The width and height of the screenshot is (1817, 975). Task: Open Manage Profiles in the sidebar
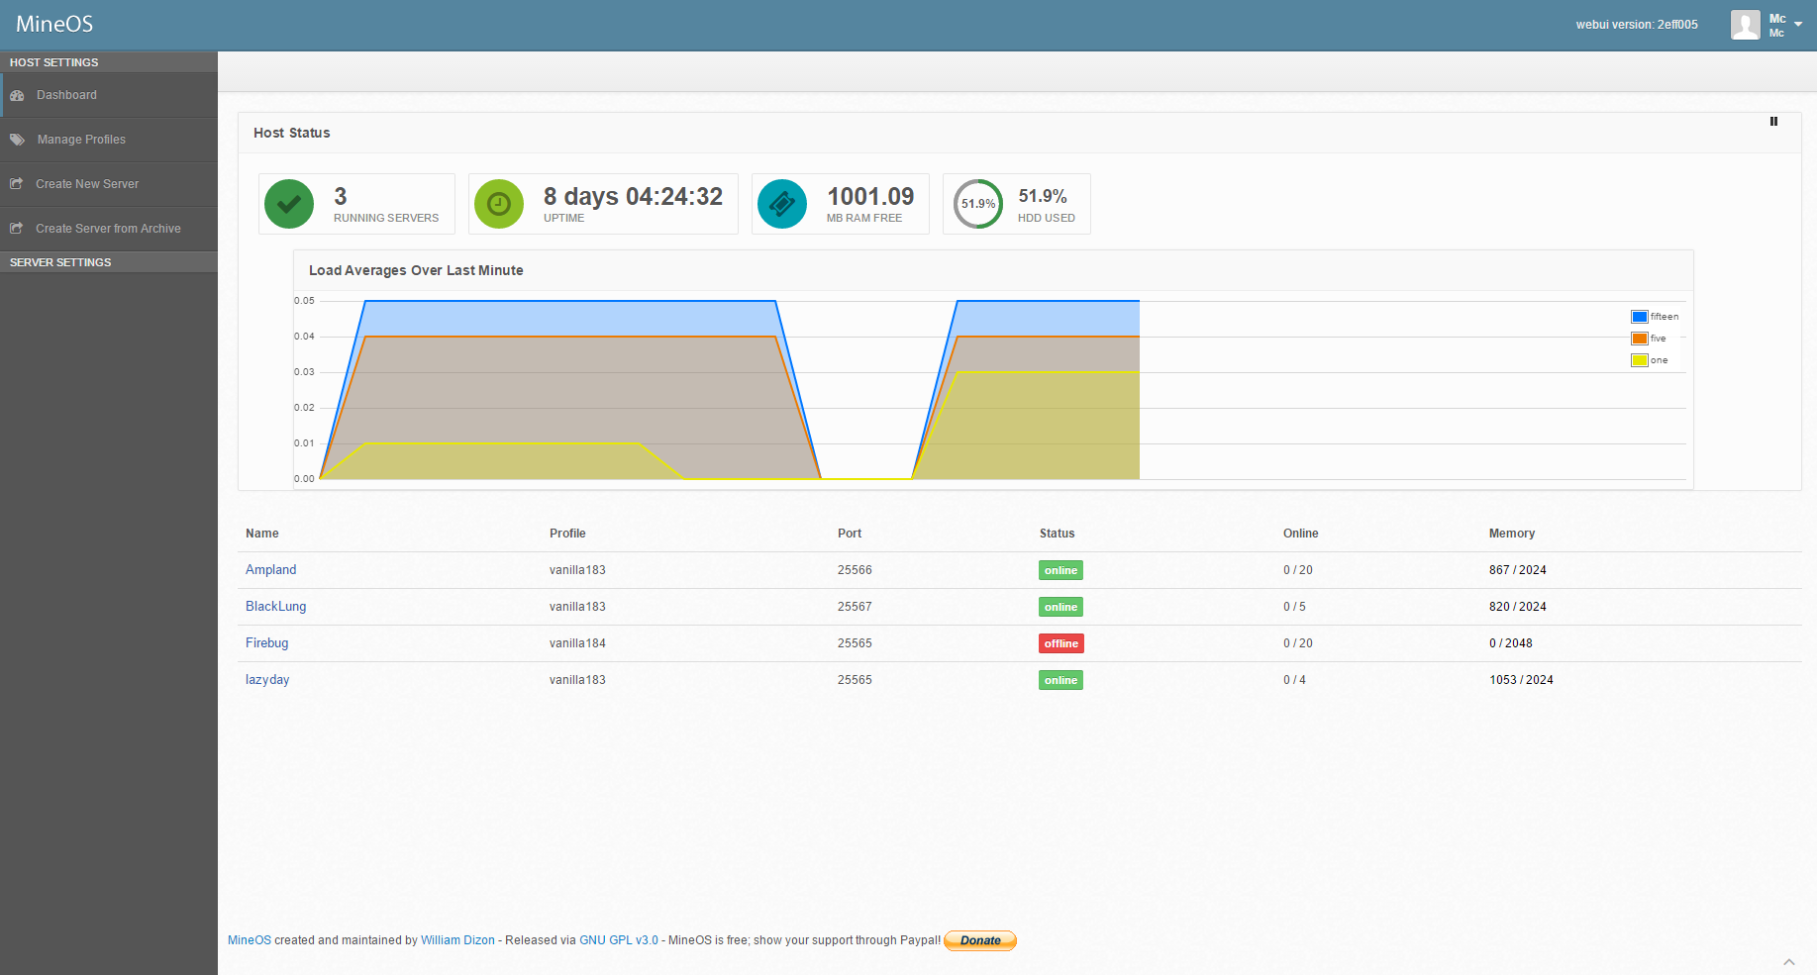click(109, 140)
